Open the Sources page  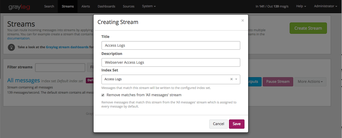click(129, 6)
